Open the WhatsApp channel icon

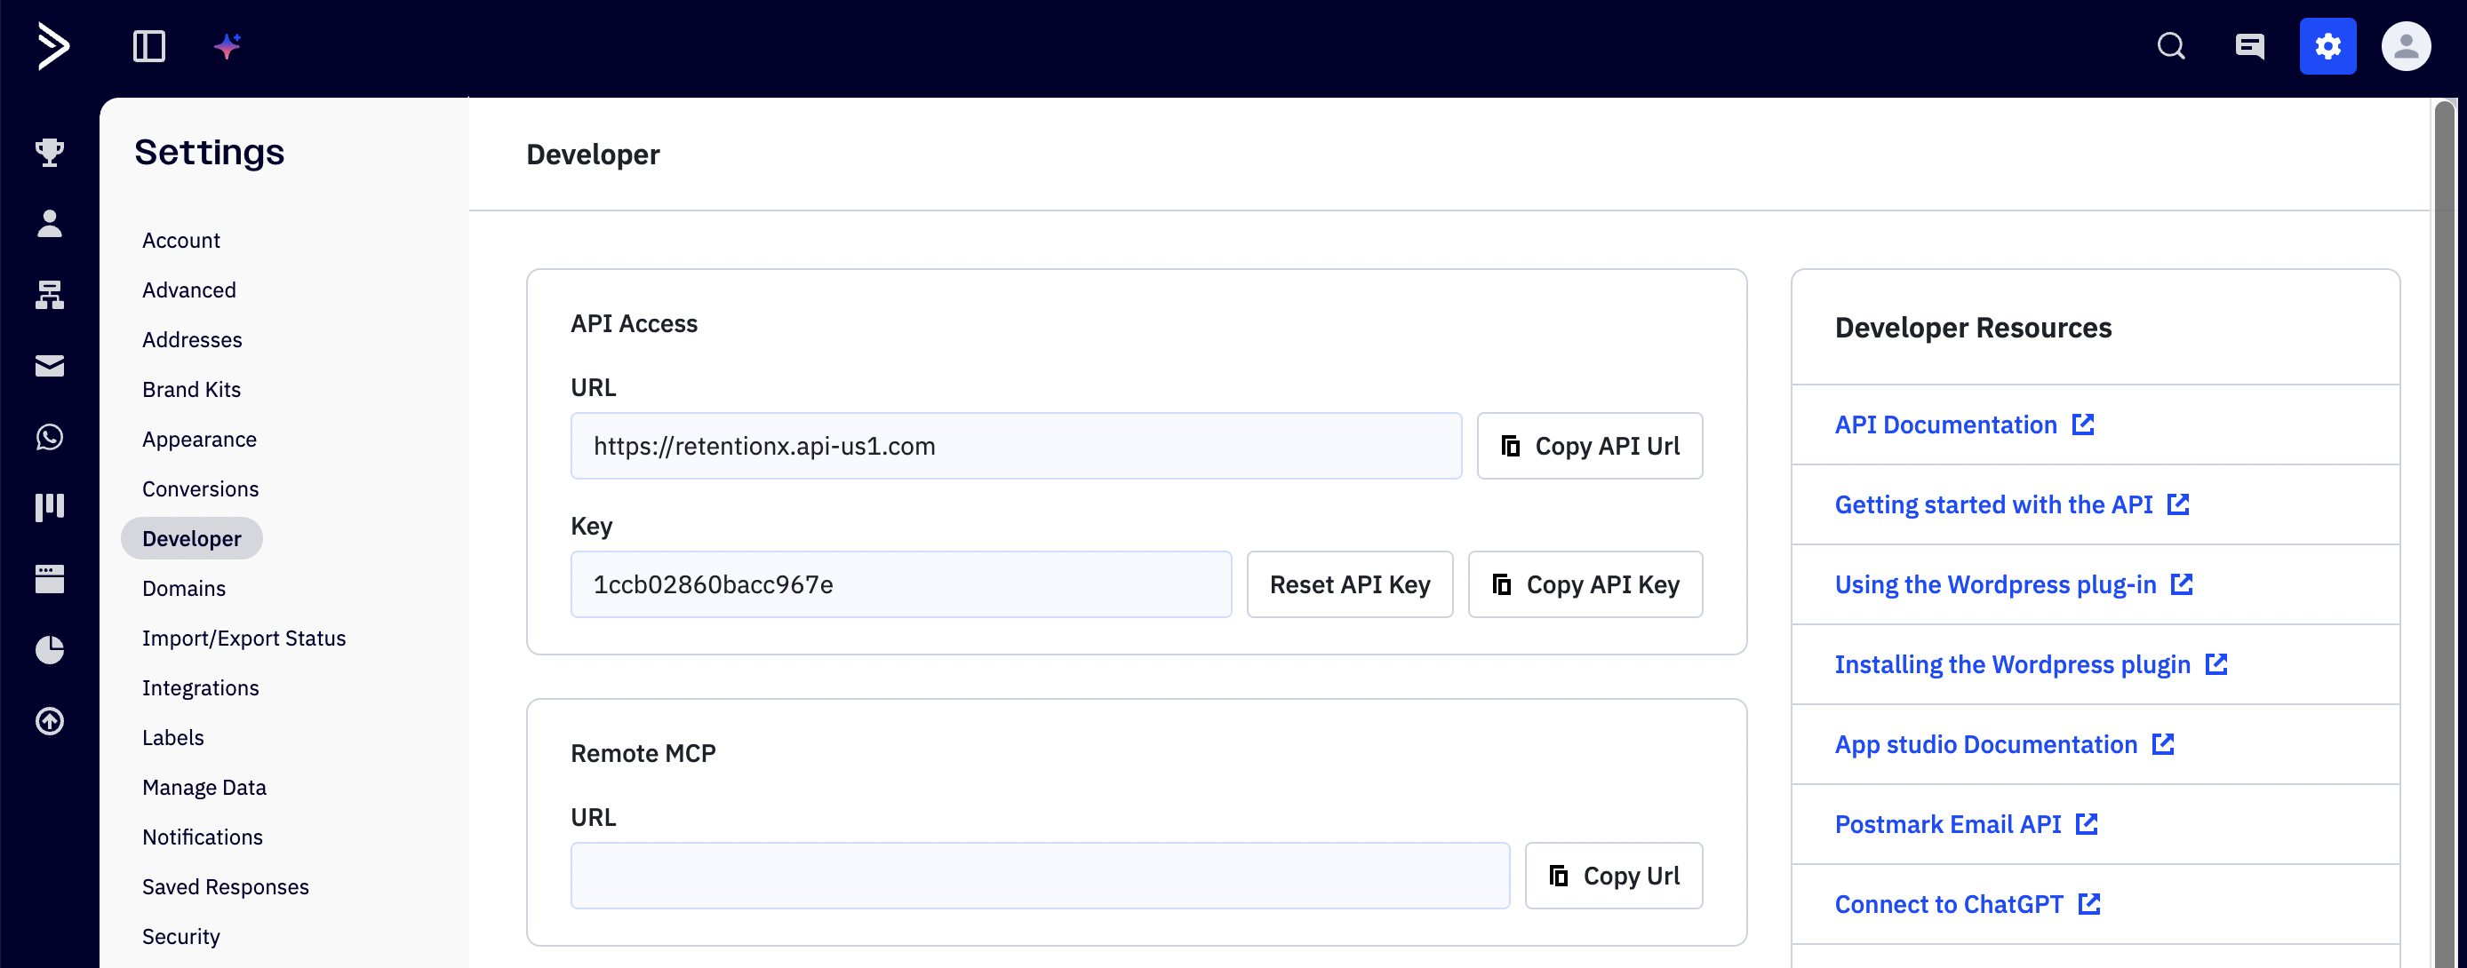[x=49, y=437]
